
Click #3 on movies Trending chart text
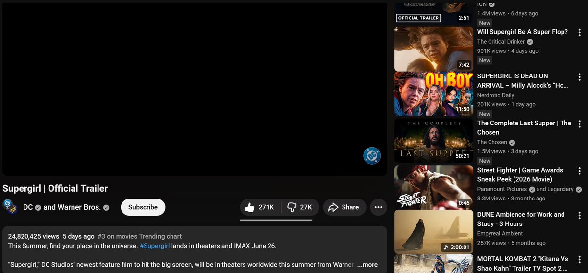click(x=140, y=236)
